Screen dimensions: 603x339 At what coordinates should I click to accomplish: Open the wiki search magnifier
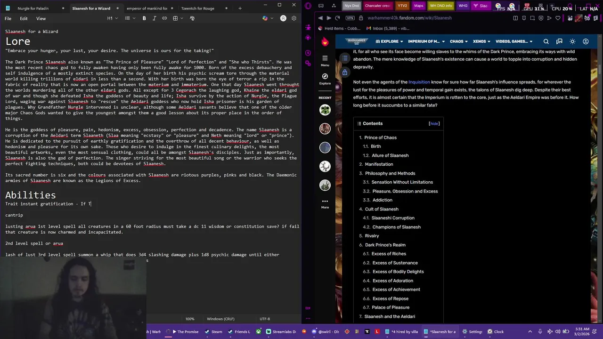(x=546, y=41)
